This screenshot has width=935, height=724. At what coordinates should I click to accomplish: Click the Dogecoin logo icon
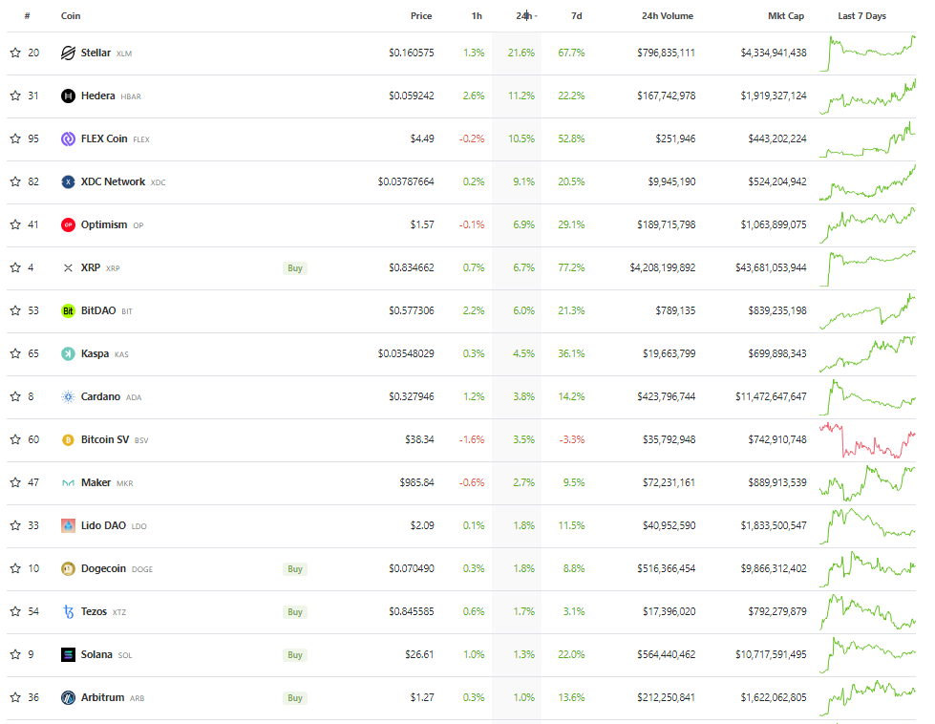point(68,568)
